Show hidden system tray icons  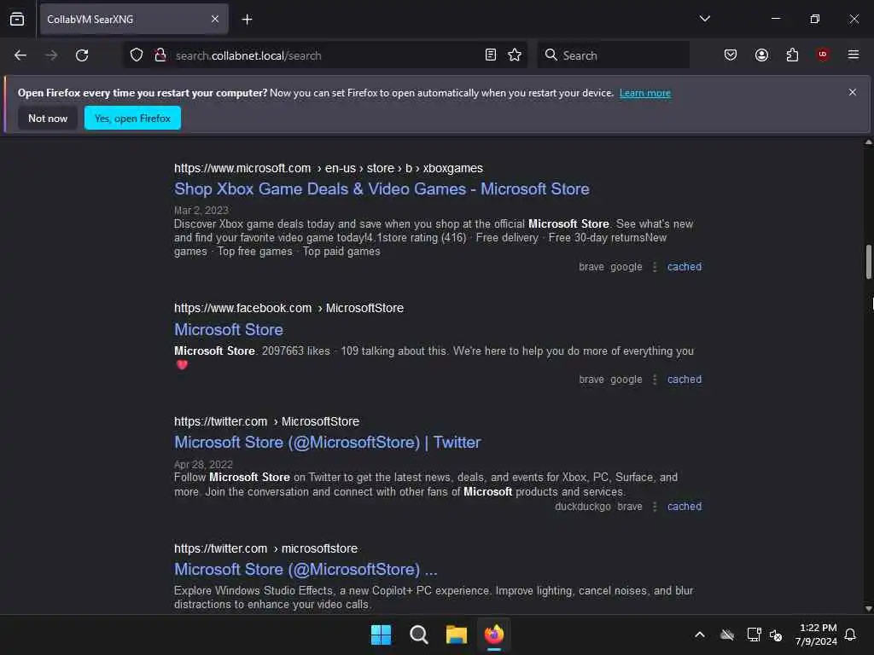point(700,635)
